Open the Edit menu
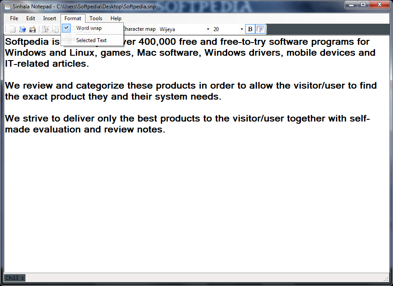This screenshot has height=286, width=393. pos(31,18)
